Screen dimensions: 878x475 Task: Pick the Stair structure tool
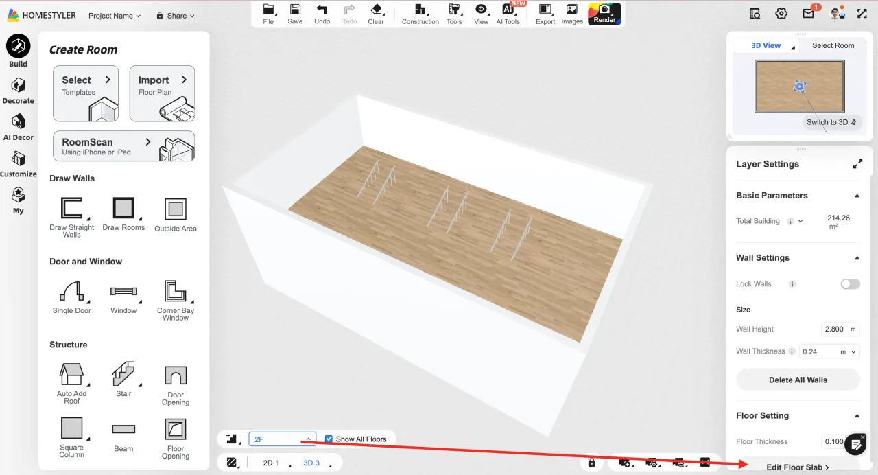(x=123, y=380)
